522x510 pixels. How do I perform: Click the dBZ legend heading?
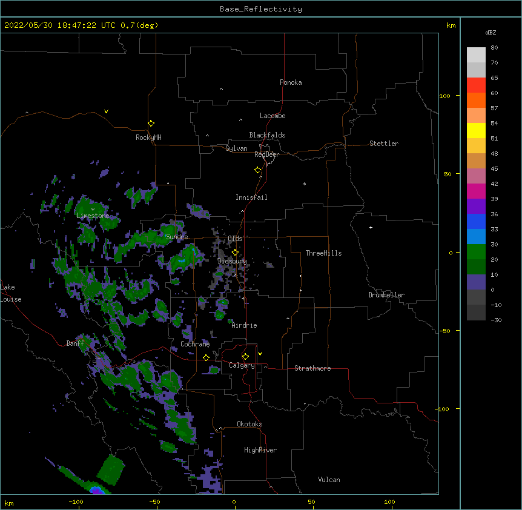[x=491, y=32]
